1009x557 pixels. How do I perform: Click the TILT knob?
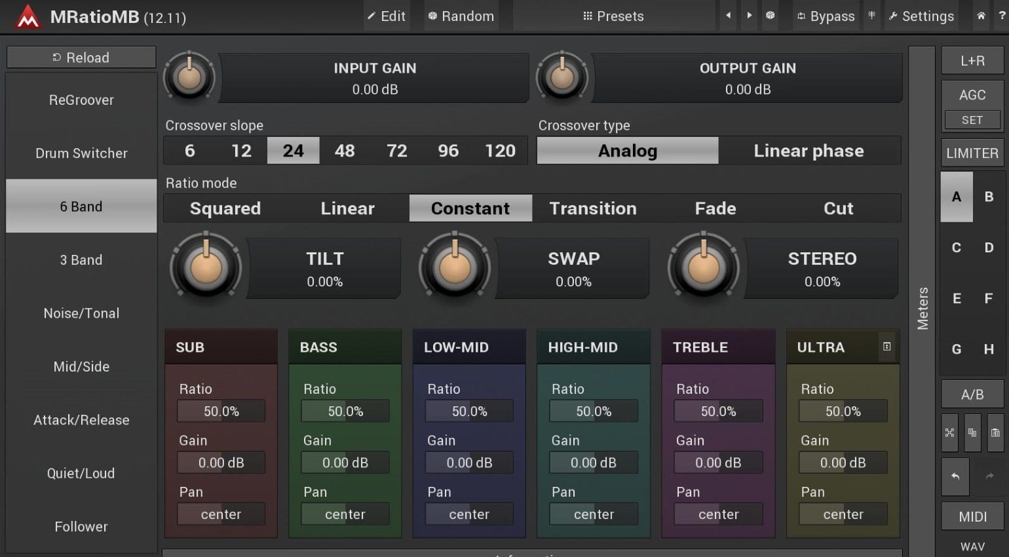(x=206, y=267)
